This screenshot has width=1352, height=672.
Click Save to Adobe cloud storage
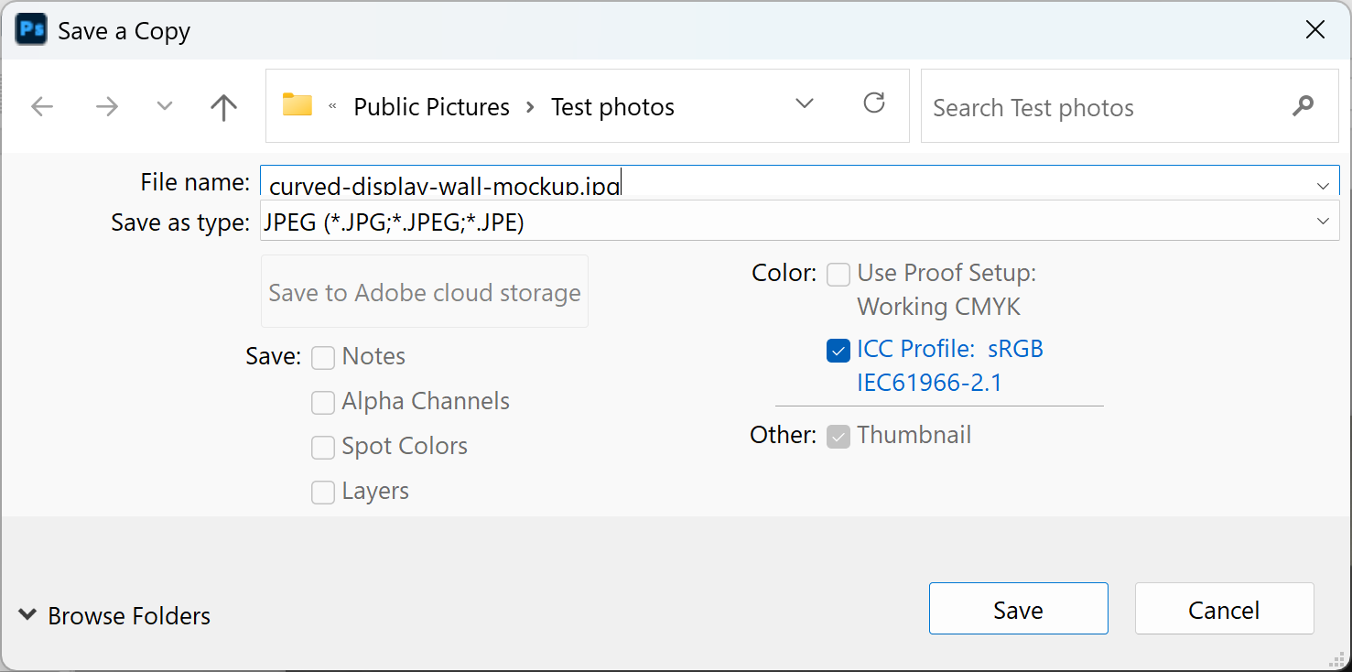point(425,292)
